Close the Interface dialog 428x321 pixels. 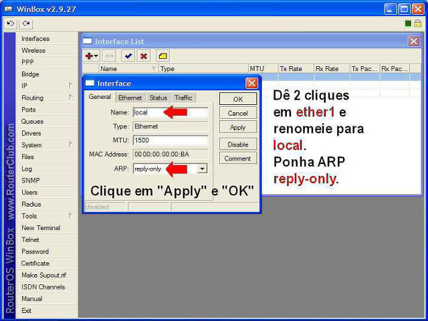(251, 83)
